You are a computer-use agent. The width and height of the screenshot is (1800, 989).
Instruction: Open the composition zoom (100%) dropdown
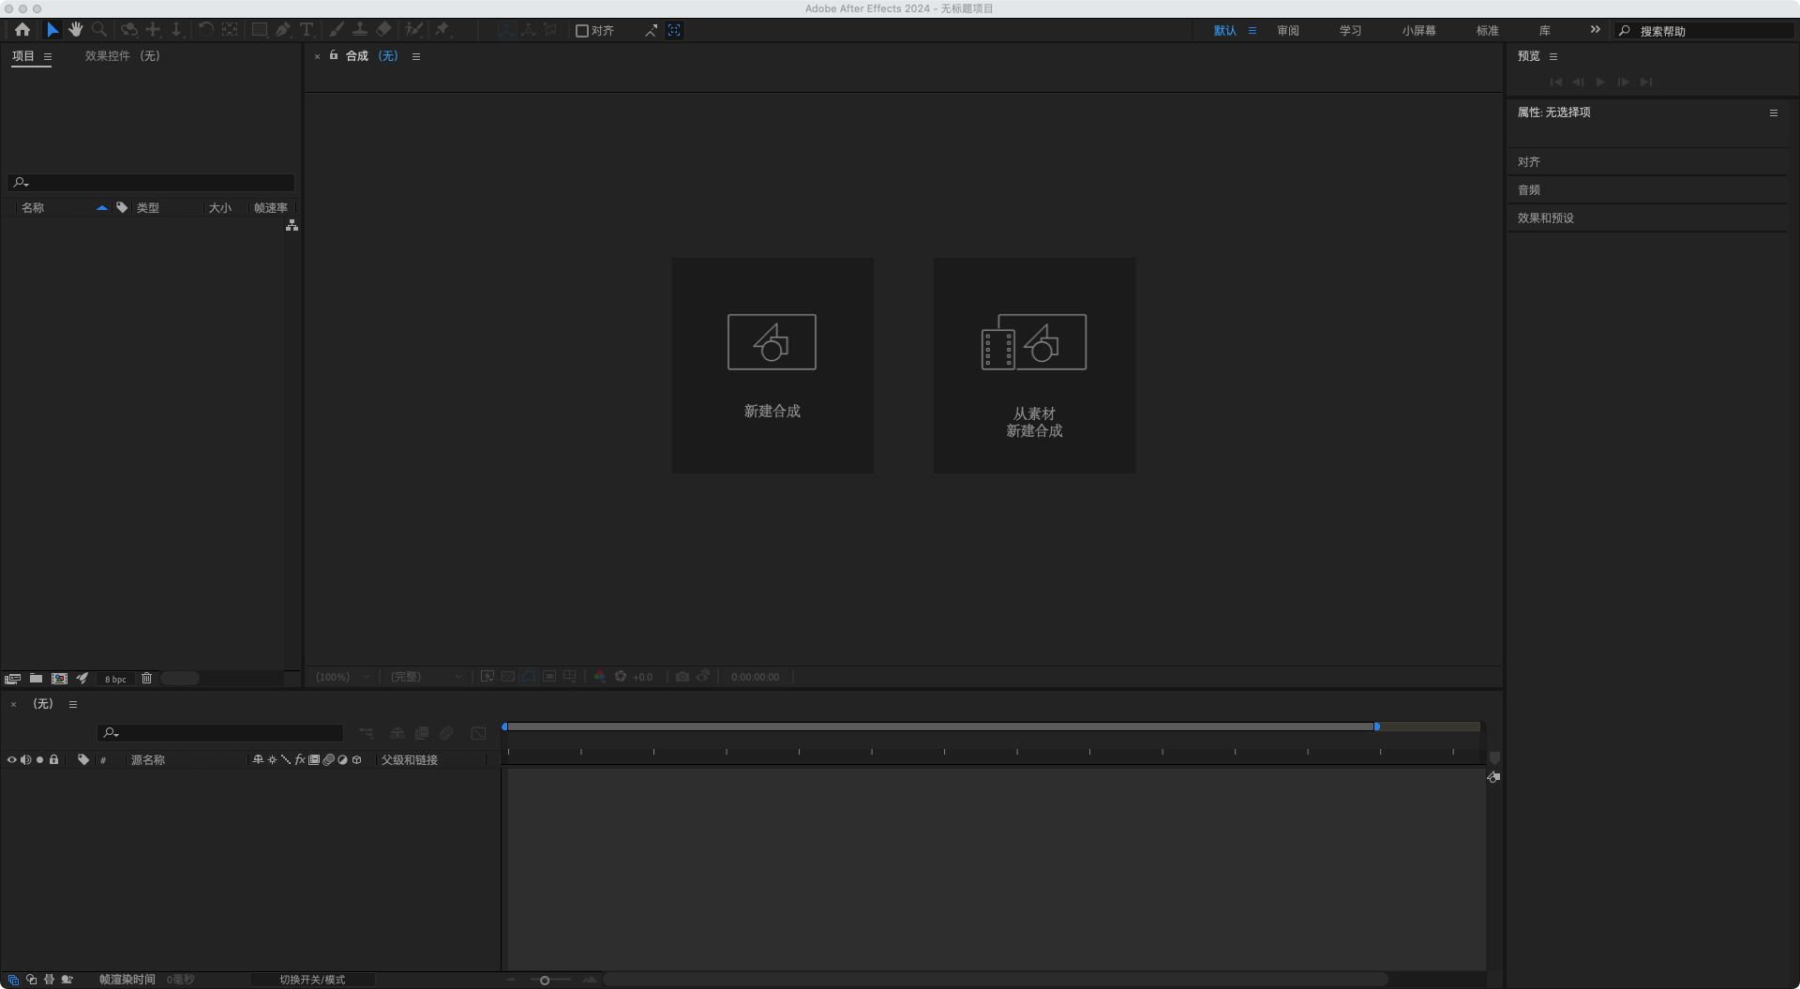pos(342,676)
